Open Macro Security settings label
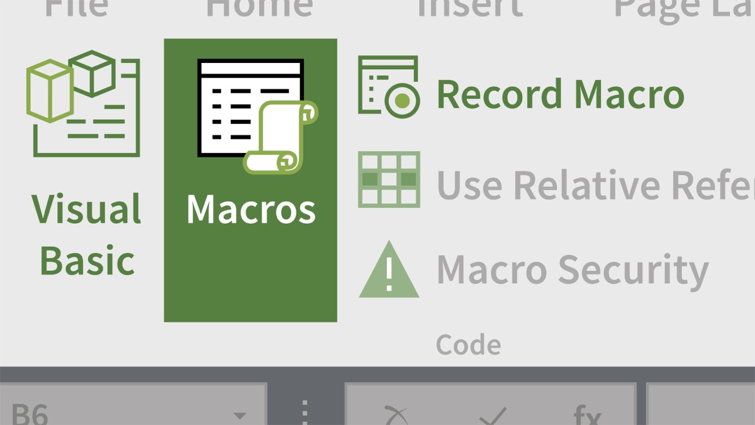 tap(572, 270)
